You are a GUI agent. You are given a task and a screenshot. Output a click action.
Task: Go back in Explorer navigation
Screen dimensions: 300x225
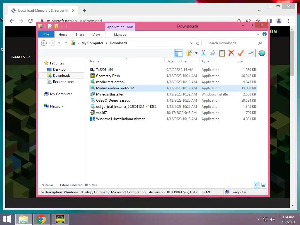[44, 43]
